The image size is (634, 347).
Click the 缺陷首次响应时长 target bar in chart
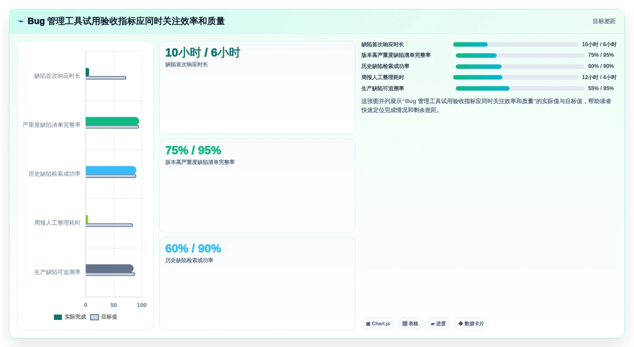(106, 78)
